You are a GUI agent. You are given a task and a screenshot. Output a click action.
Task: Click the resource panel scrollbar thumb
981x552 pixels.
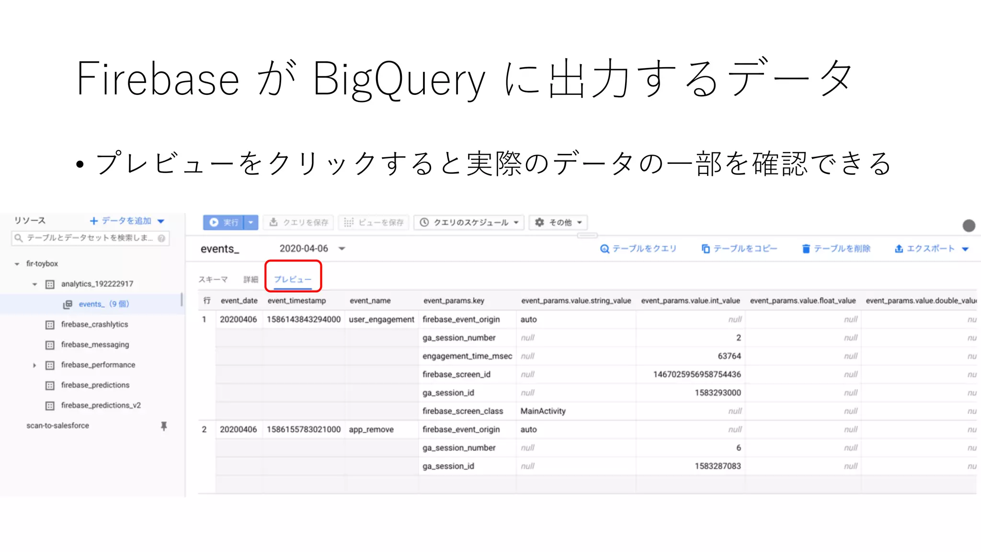[x=182, y=299]
